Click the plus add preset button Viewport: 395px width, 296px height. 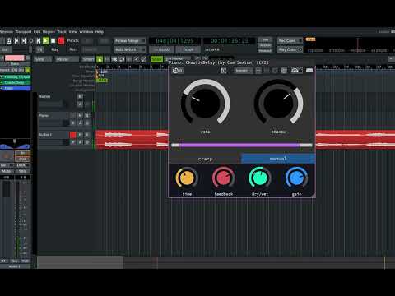(258, 71)
